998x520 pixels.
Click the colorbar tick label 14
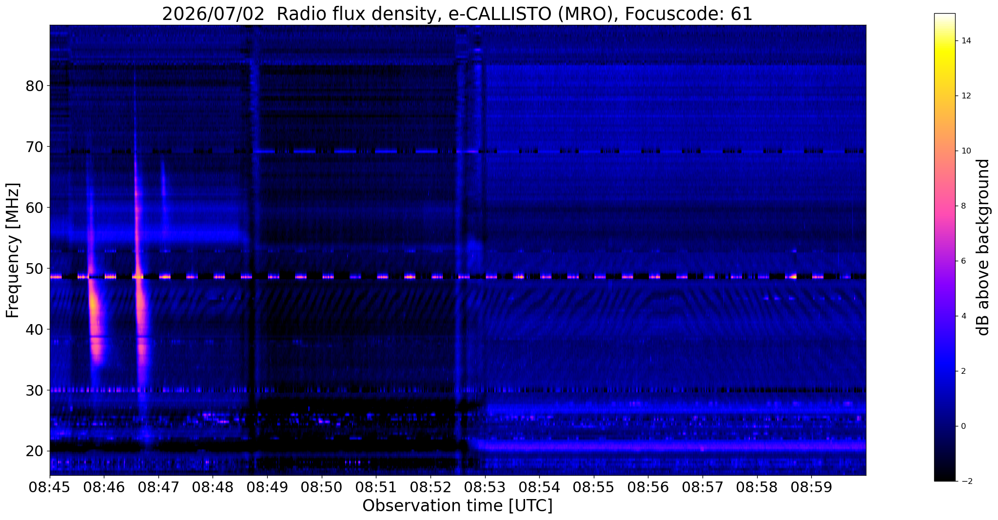[x=966, y=41]
